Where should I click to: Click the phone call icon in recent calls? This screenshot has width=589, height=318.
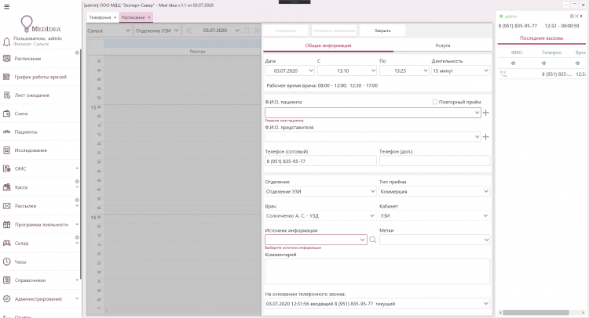point(503,74)
